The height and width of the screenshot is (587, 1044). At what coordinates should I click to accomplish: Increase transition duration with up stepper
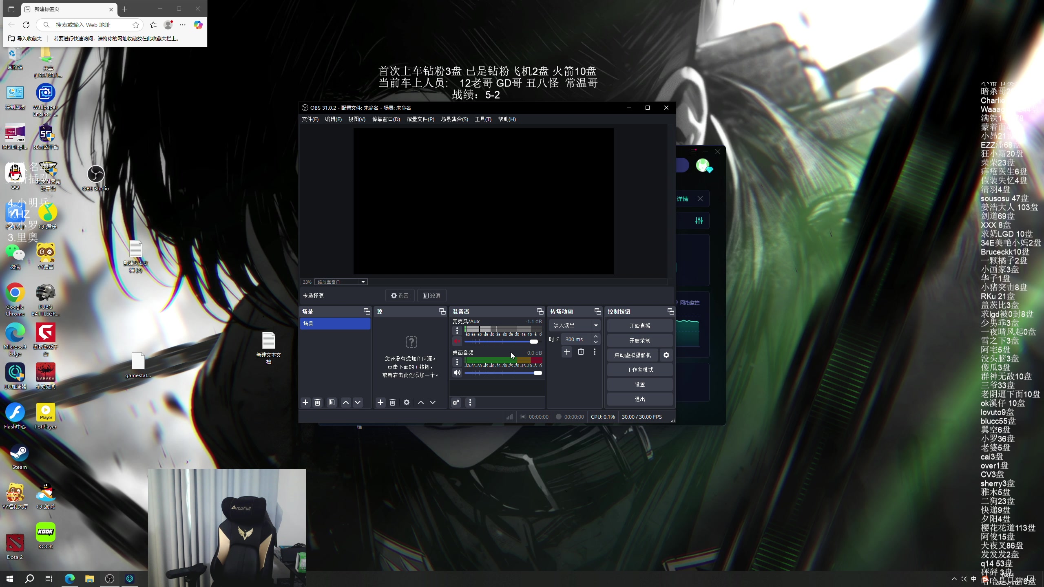596,336
